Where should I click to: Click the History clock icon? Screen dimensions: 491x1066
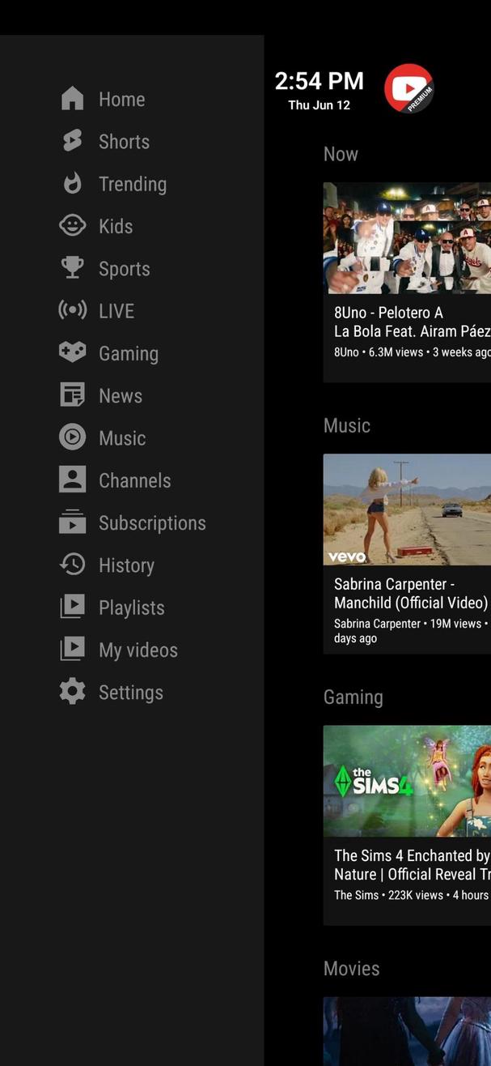coord(72,565)
